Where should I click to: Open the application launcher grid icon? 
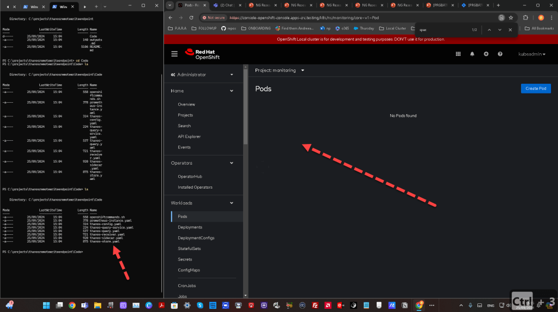coord(458,54)
